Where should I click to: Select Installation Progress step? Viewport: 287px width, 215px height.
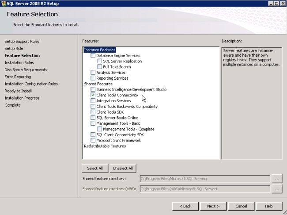[22, 98]
